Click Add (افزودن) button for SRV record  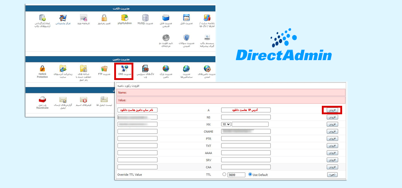coord(332,160)
